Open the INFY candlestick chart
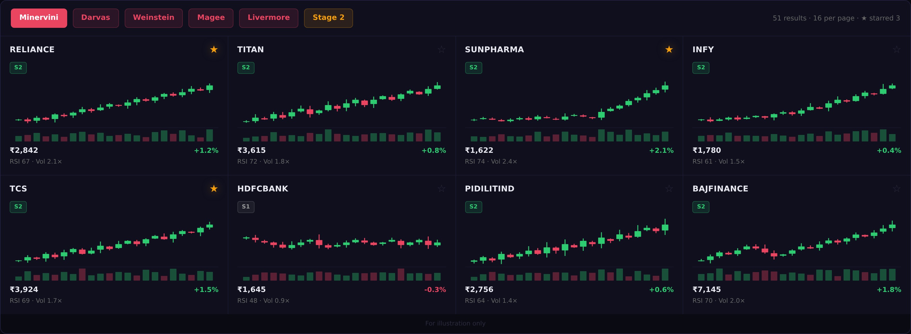Viewport: 911px width, 334px height. click(797, 110)
